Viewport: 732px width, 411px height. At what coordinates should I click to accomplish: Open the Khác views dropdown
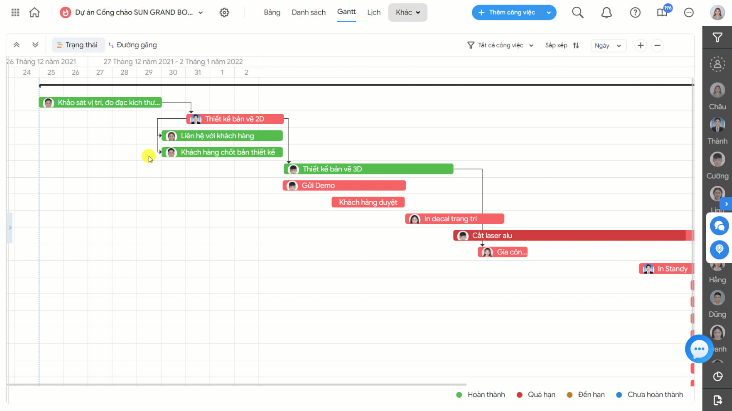407,13
